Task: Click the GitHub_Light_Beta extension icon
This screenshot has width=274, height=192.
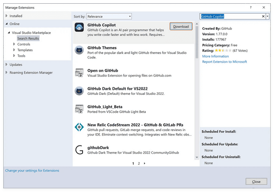Action: click(x=79, y=109)
